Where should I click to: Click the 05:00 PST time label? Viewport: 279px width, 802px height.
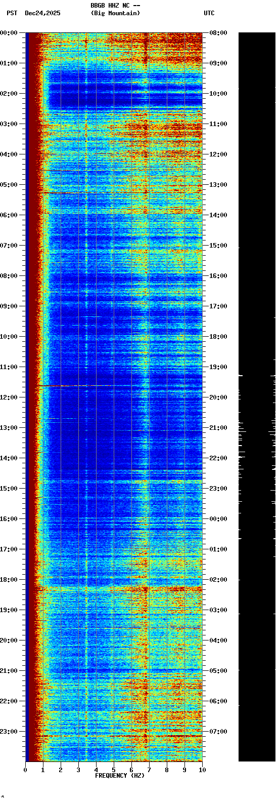(9, 185)
